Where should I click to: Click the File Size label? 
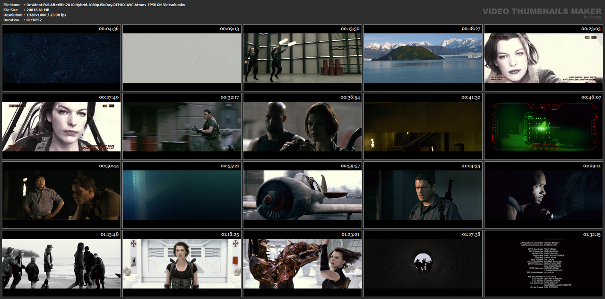click(x=10, y=10)
